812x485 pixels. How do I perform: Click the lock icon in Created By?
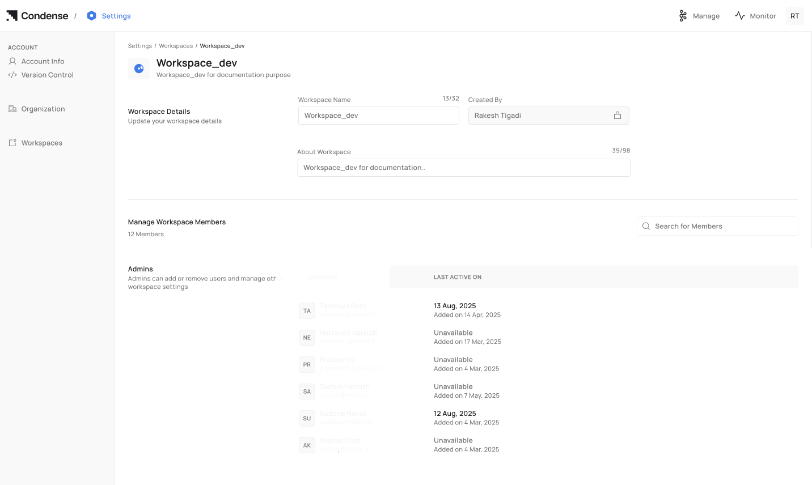pyautogui.click(x=618, y=116)
